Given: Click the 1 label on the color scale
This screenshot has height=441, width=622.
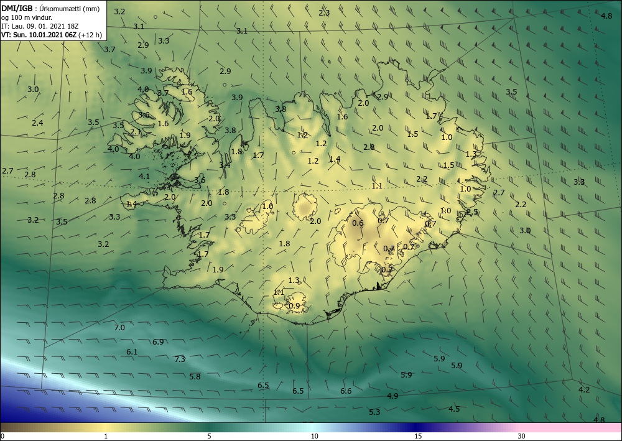Looking at the screenshot, I should pyautogui.click(x=106, y=436).
